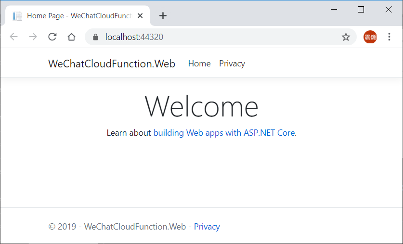403x244 pixels.
Task: Open the red profile avatar
Action: [370, 37]
